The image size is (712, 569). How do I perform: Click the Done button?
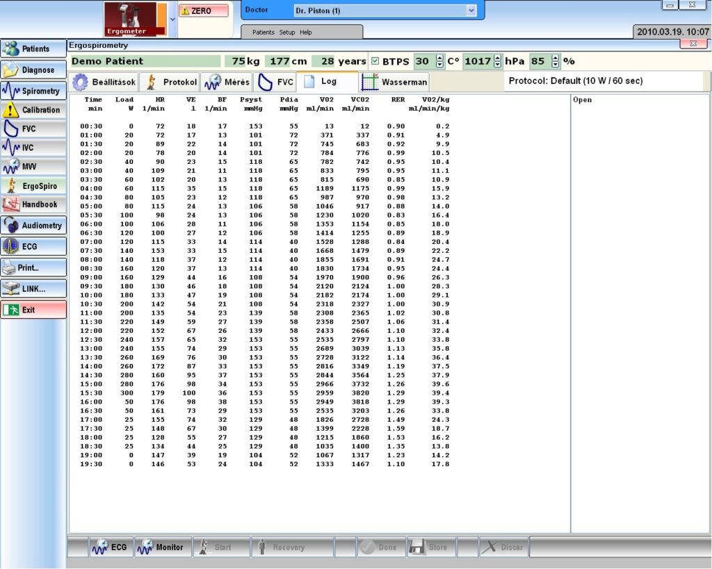click(381, 547)
